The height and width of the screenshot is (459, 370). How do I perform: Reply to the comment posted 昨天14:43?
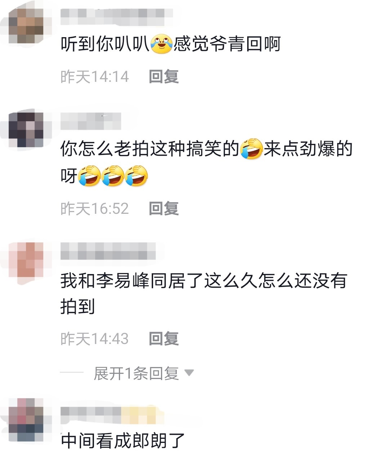(164, 339)
